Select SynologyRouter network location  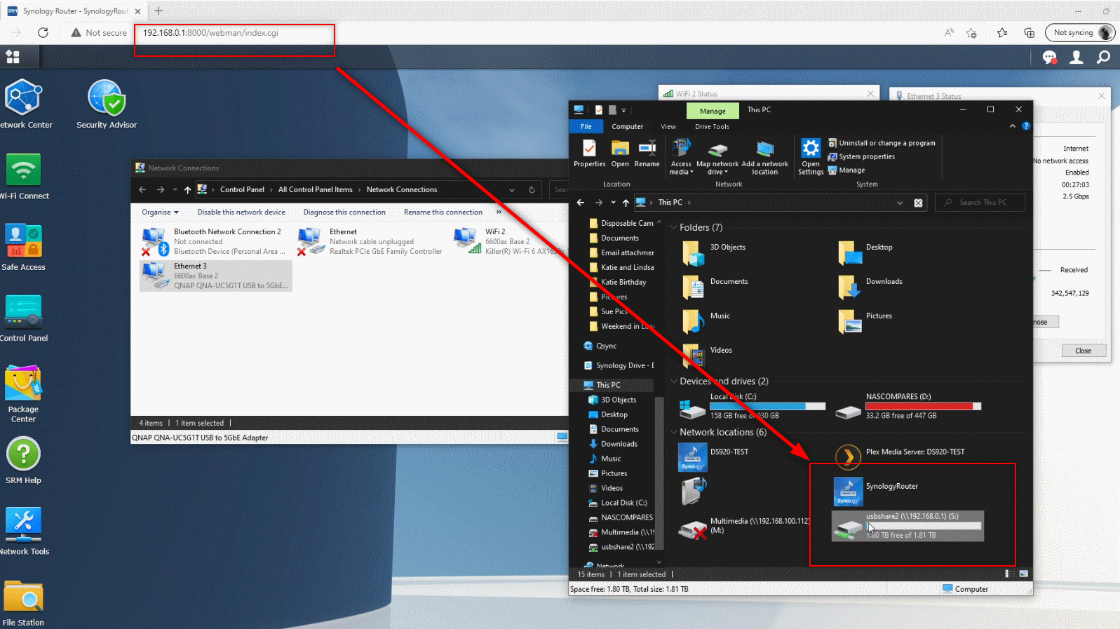(x=877, y=492)
